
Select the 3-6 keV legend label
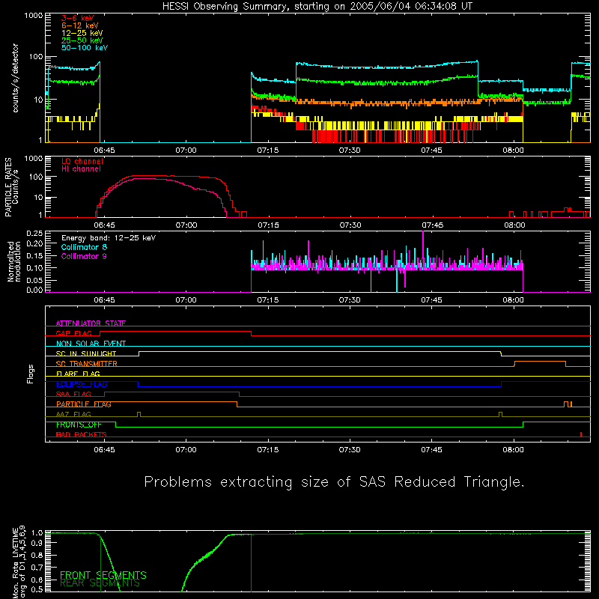click(x=78, y=18)
